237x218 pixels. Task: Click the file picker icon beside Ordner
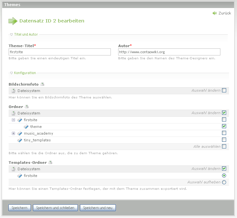tap(27, 107)
